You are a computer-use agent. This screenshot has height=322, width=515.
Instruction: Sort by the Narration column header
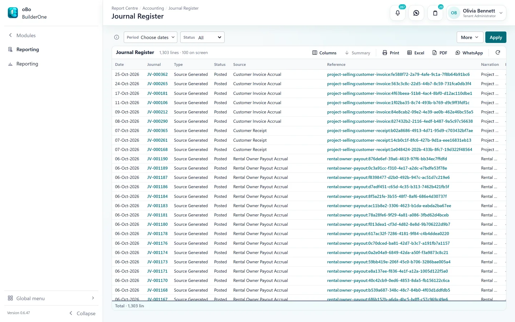(490, 64)
